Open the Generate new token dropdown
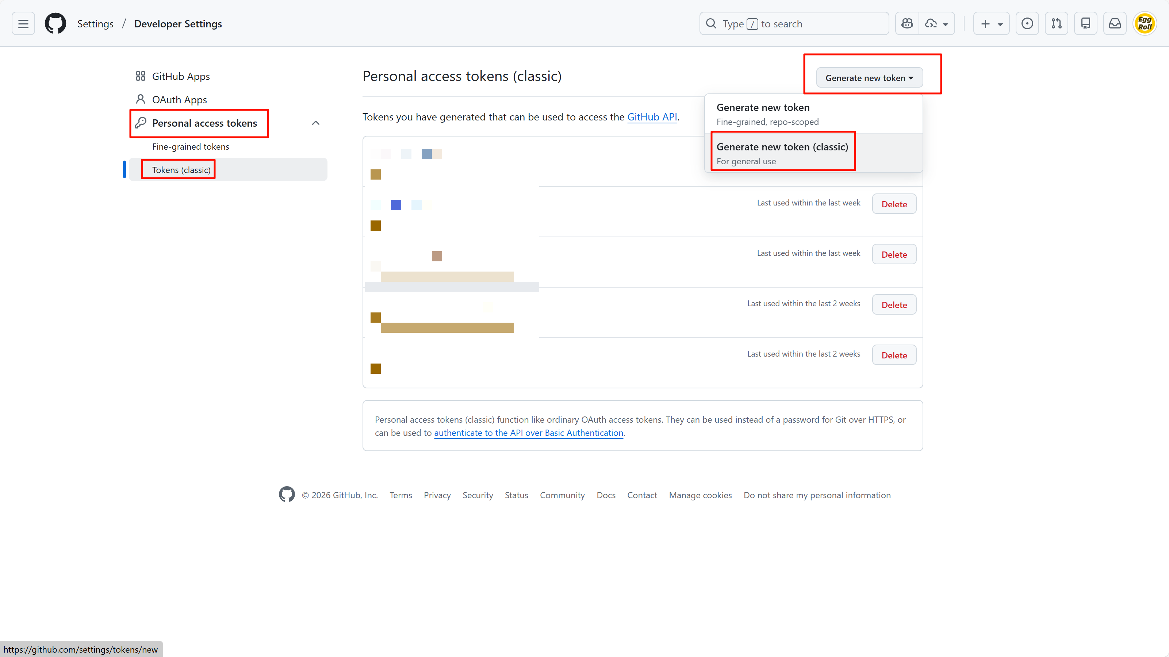This screenshot has width=1169, height=657. [x=869, y=78]
